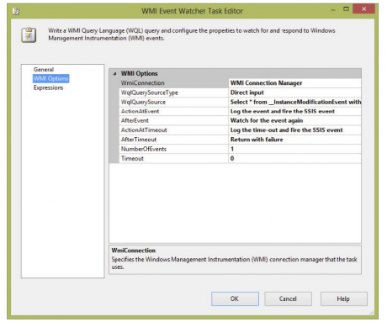This screenshot has width=387, height=322.
Task: Change Return with failure value
Action: coord(294,140)
